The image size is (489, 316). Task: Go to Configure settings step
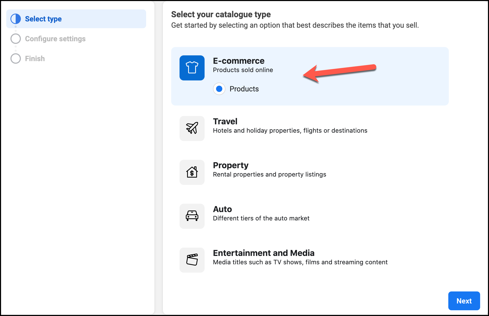click(55, 39)
